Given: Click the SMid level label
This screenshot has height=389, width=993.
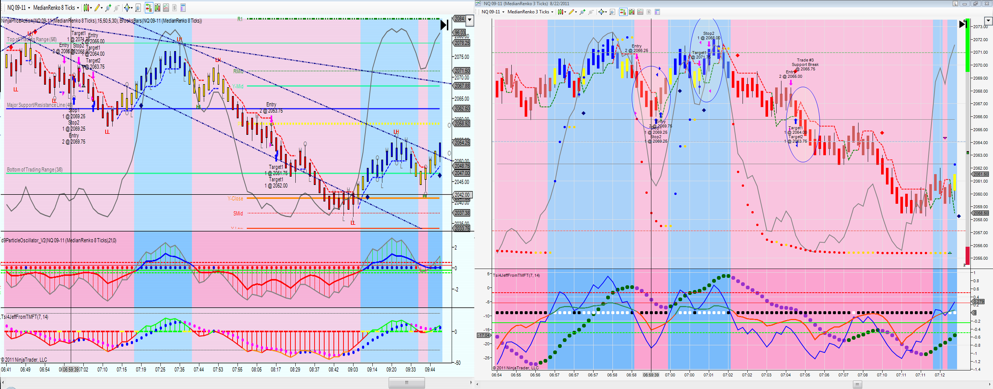Looking at the screenshot, I should (238, 214).
